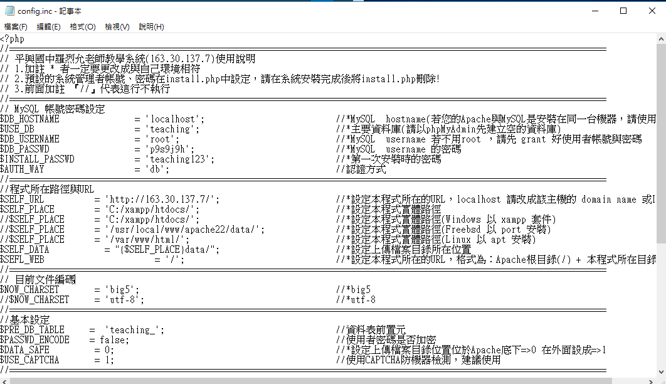Screen dimensions: 666x384
Task: Open the 檔案(F) menu
Action: 16,27
